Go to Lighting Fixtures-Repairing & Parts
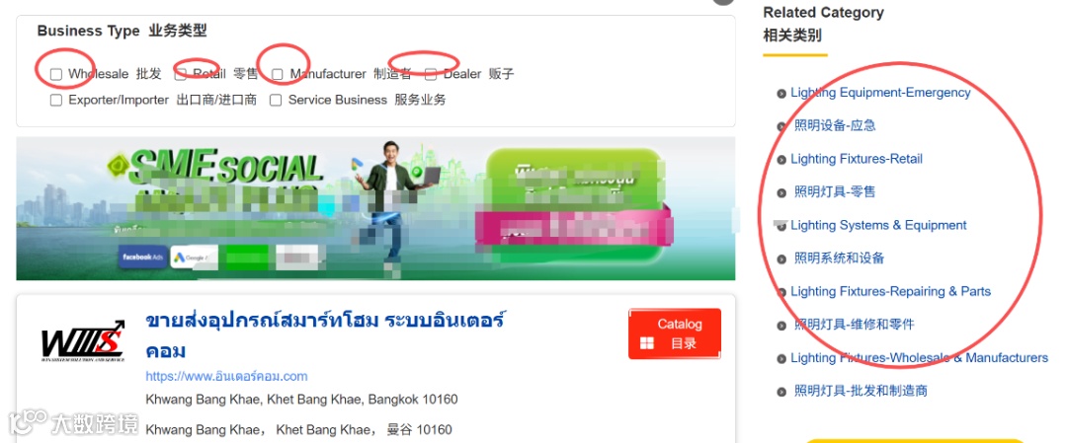1067x443 pixels. tap(891, 291)
